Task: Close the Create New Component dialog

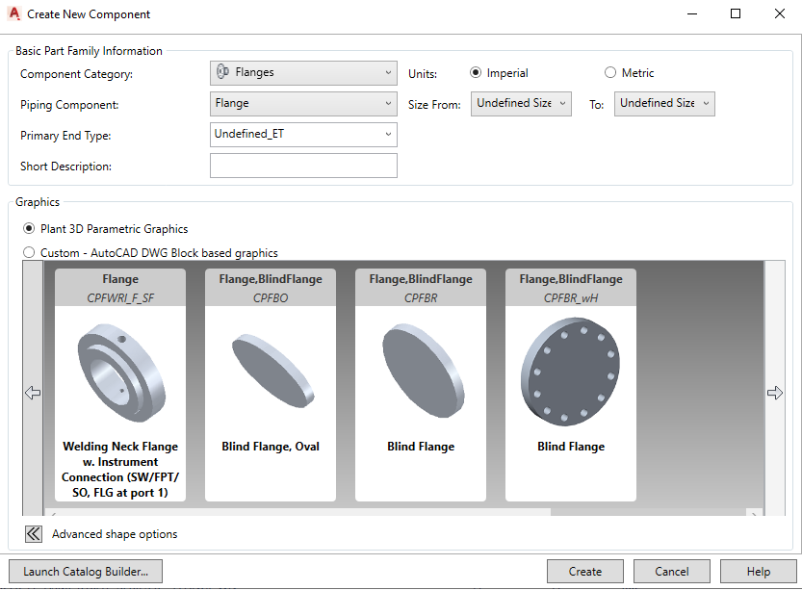Action: pyautogui.click(x=780, y=13)
